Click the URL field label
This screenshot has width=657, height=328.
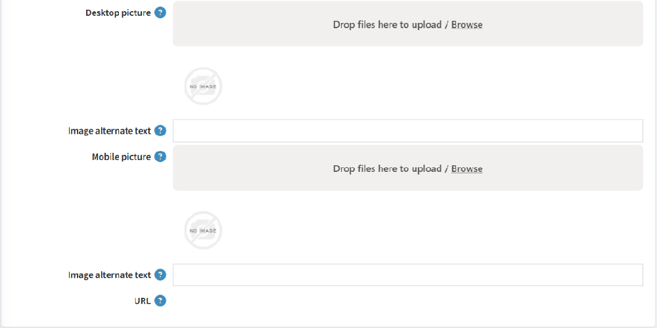pyautogui.click(x=143, y=301)
